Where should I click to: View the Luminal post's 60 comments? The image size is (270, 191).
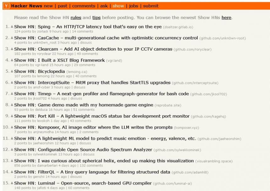pyautogui.click(x=79, y=188)
